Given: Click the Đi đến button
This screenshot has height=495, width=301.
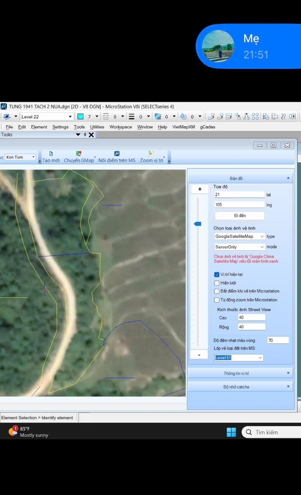Looking at the screenshot, I should [x=240, y=215].
